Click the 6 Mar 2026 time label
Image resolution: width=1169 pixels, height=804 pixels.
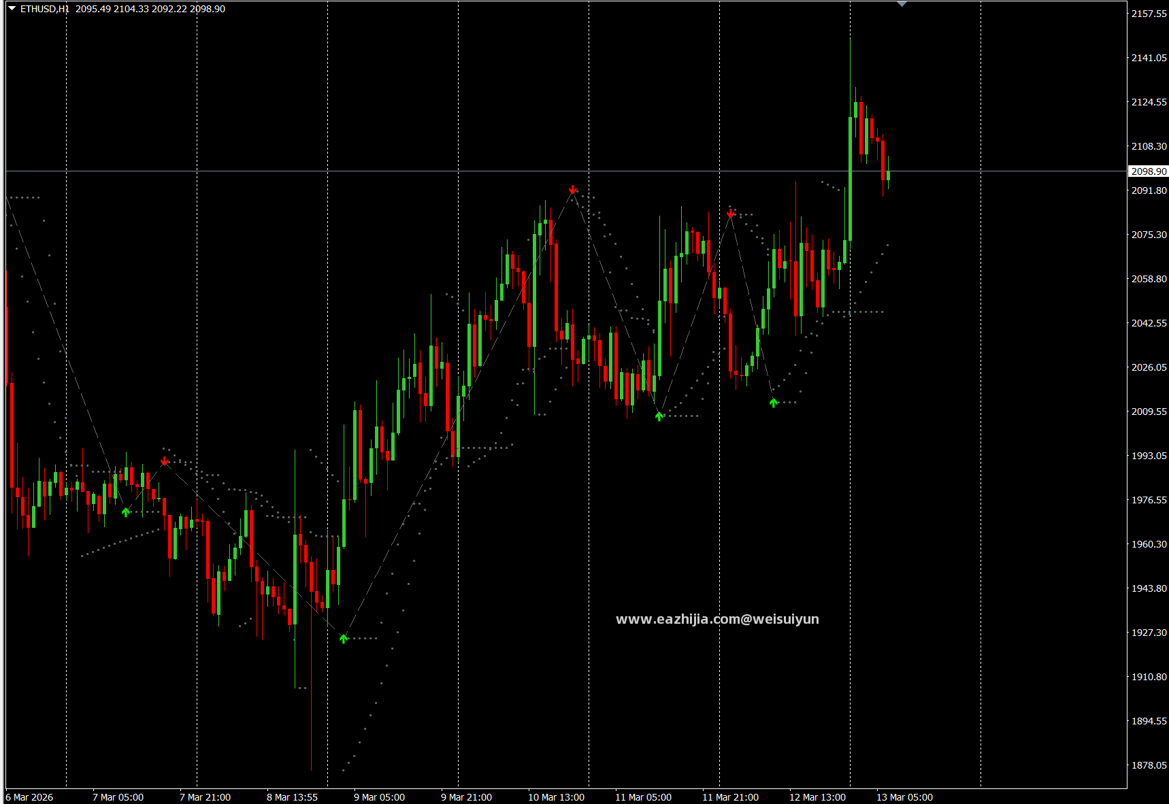tap(29, 797)
